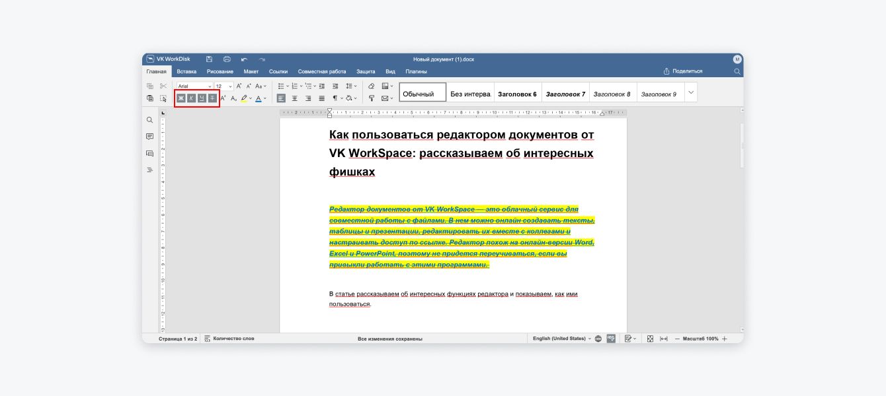Toggle strikethrough formatting
886x396 pixels.
click(212, 98)
